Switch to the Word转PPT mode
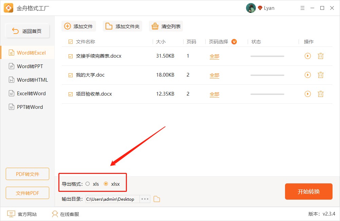 (x=27, y=66)
